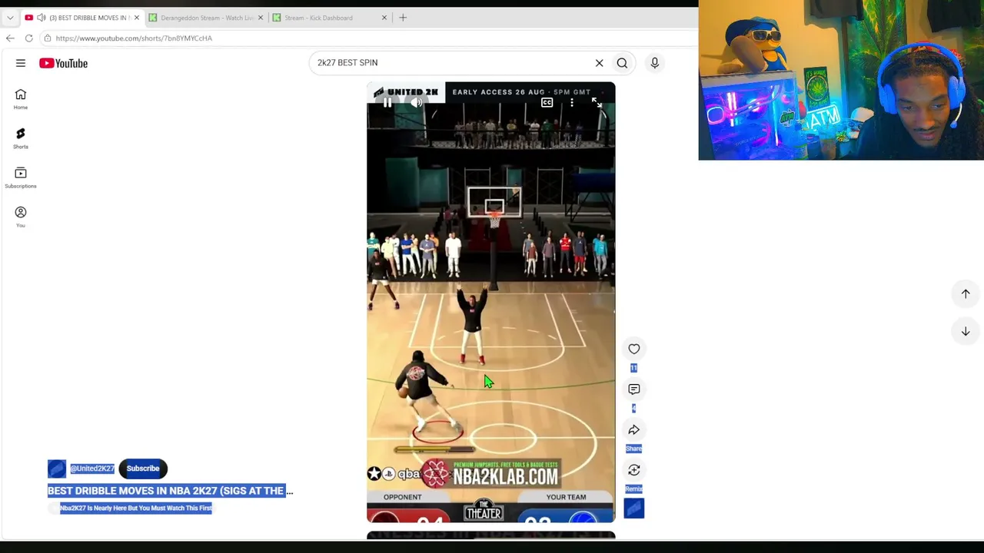Open the sound thumbnail below Remix

click(x=634, y=508)
